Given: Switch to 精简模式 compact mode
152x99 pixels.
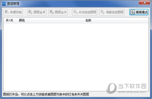Looking at the screenshot, I should point(139,12).
